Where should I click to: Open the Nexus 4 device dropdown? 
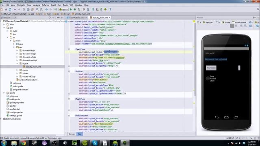pyautogui.click(x=208, y=22)
